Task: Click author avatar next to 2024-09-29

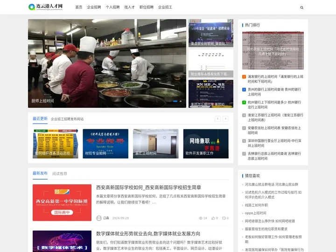Action: (x=99, y=218)
